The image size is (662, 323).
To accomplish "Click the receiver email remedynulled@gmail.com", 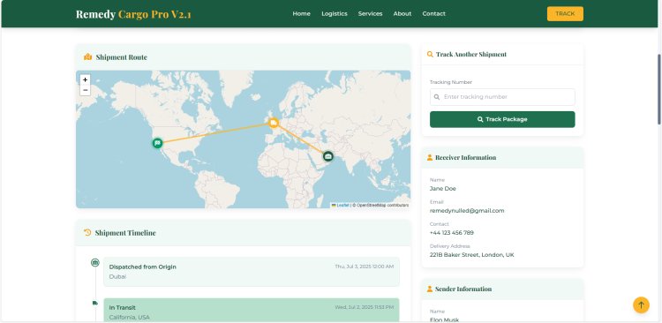I will click(x=467, y=210).
